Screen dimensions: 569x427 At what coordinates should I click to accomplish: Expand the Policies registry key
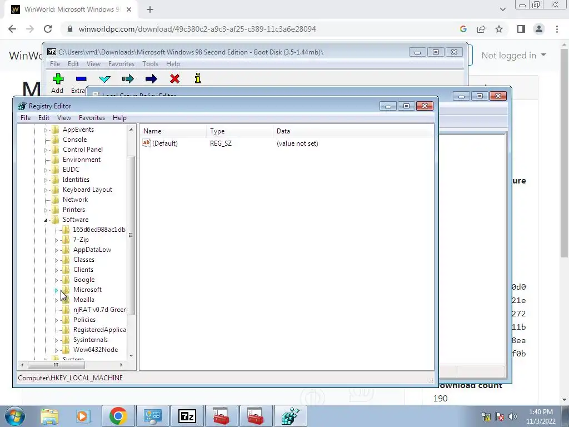click(56, 320)
